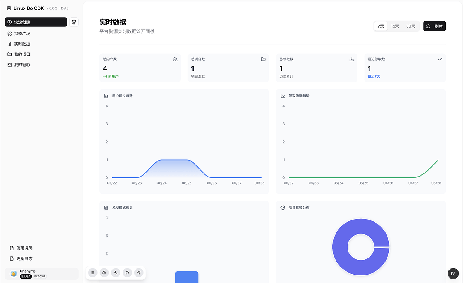Open the GitHub icon button
Screen dimensions: 463x283
[x=74, y=22]
